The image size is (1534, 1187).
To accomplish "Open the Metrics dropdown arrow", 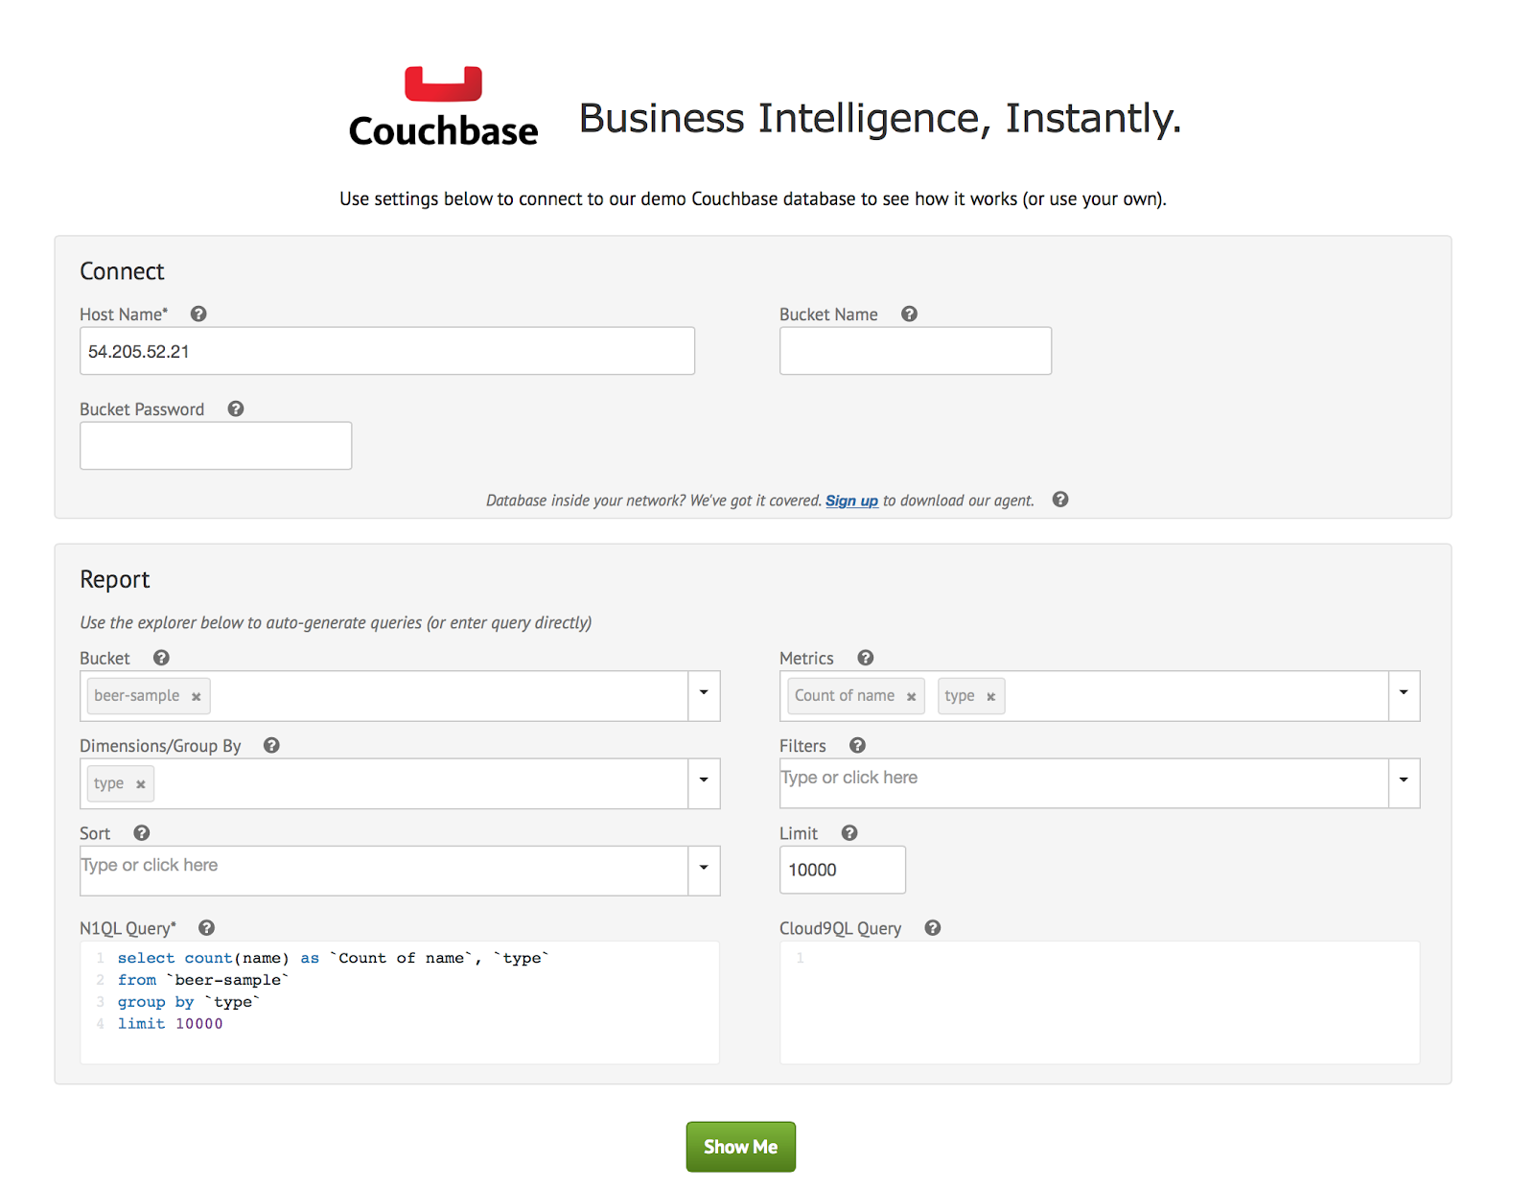I will pyautogui.click(x=1404, y=693).
